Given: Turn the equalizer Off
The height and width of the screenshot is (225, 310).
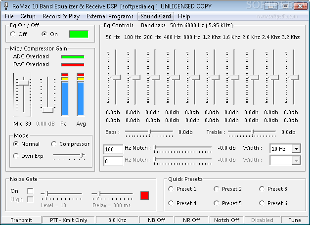Looking at the screenshot, I should point(13,35).
